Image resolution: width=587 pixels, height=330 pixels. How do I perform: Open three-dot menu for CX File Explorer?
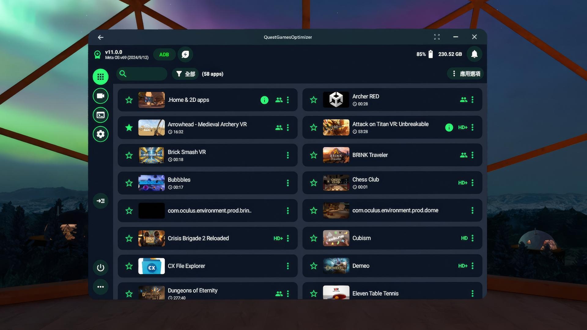pyautogui.click(x=288, y=266)
